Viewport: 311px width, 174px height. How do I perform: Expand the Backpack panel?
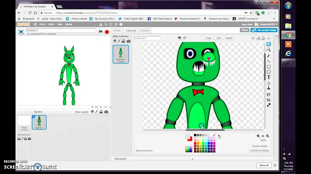[192, 159]
